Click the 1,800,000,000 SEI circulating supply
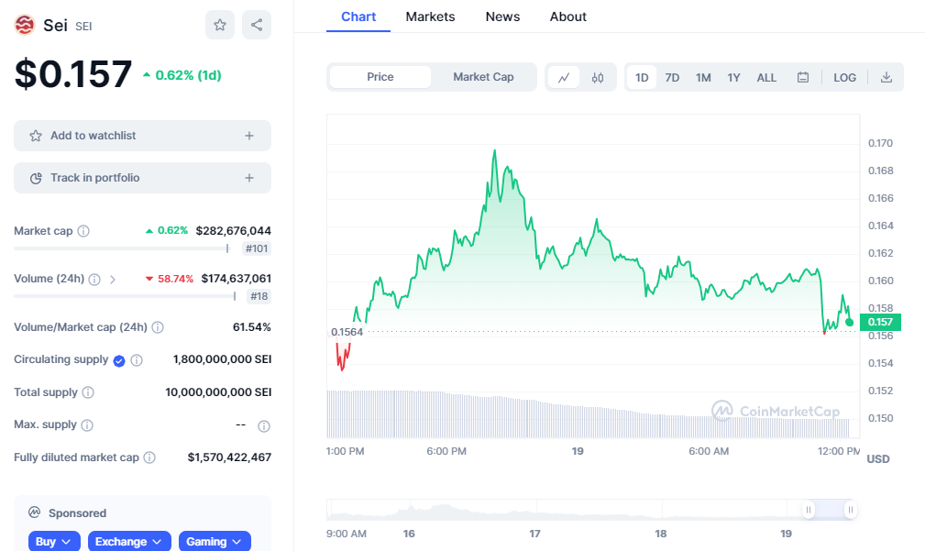This screenshot has width=925, height=551. click(223, 359)
